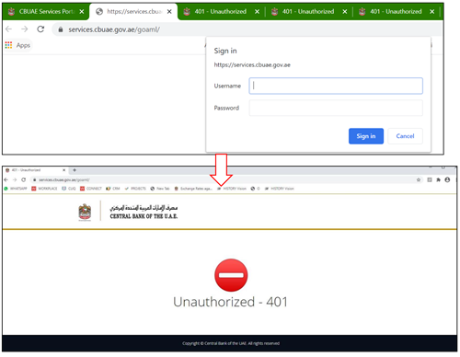Switch to the last 401 - Unauthorized tab
460x357 pixels.
point(396,12)
